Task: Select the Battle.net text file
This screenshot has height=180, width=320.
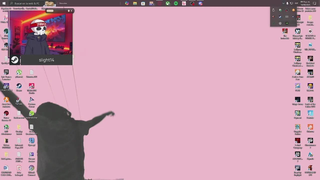Action: [x=19, y=115]
